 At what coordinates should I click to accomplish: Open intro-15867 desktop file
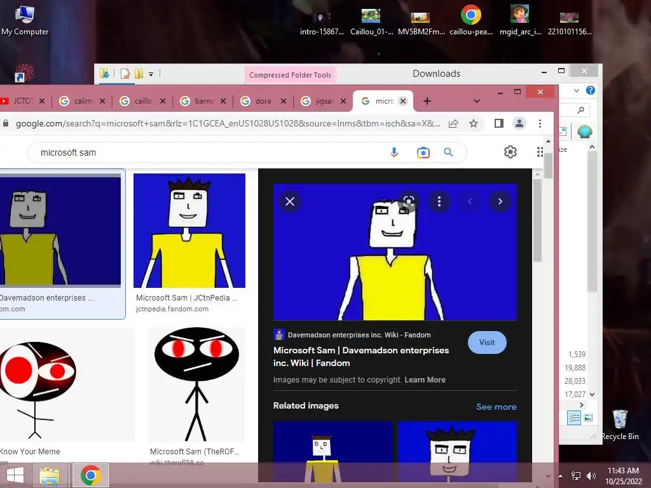[x=322, y=22]
